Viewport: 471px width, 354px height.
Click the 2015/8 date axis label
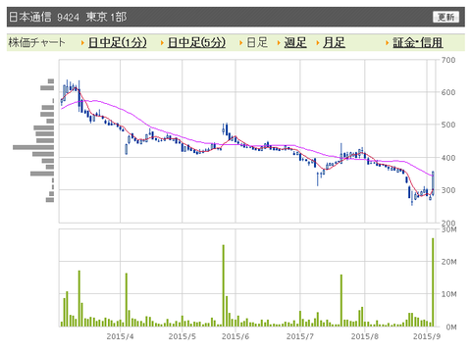click(365, 336)
